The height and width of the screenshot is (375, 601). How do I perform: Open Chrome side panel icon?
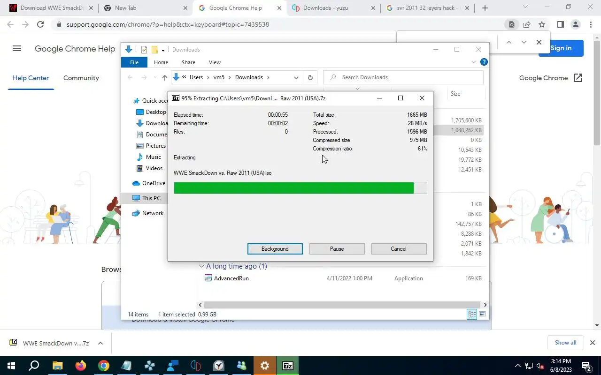(560, 24)
